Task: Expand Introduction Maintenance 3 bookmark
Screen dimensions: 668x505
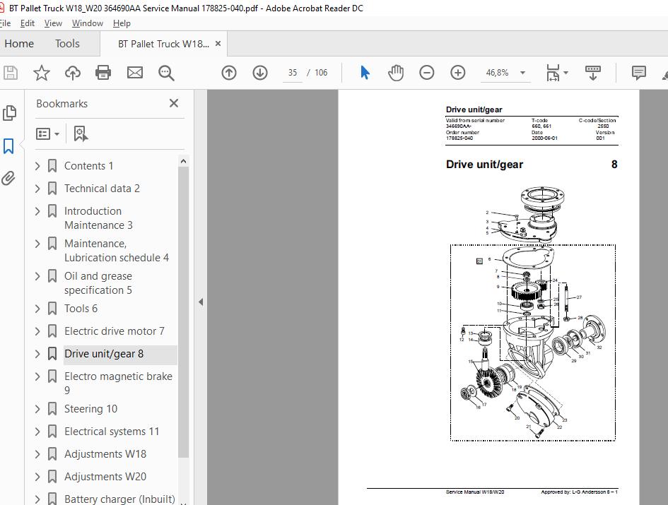Action: pyautogui.click(x=37, y=211)
